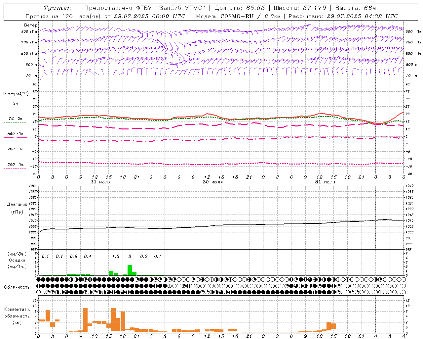
Task: Click the "Конвективн." convective cloud label
Action: (17, 310)
